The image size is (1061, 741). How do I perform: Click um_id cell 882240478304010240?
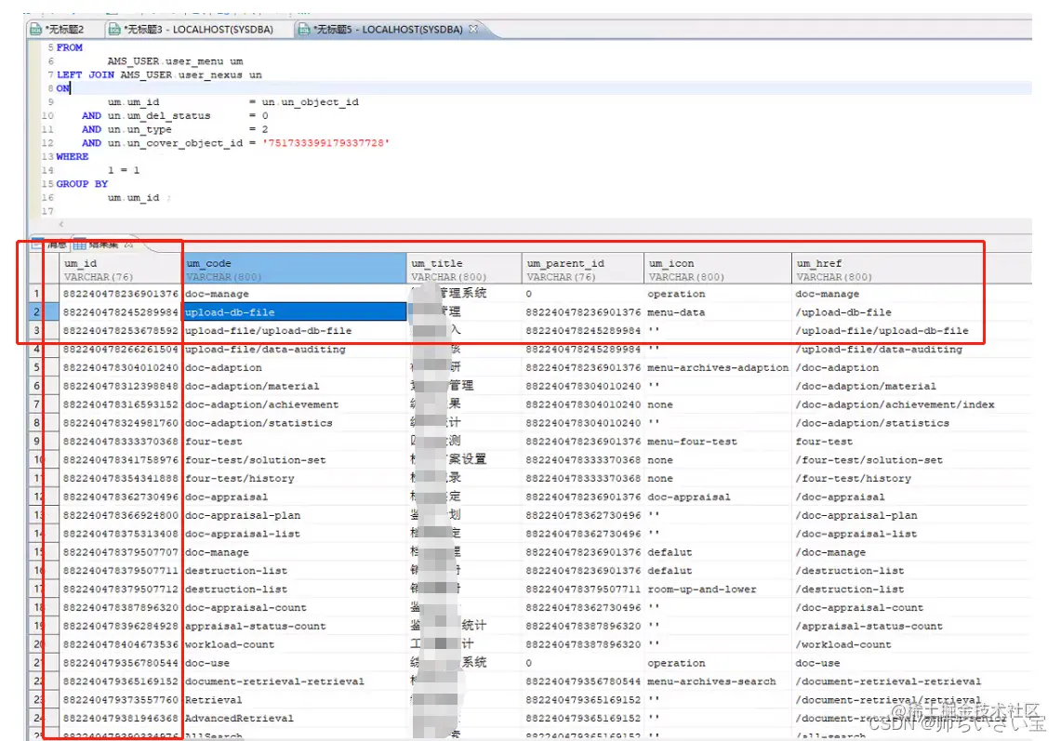(x=121, y=367)
